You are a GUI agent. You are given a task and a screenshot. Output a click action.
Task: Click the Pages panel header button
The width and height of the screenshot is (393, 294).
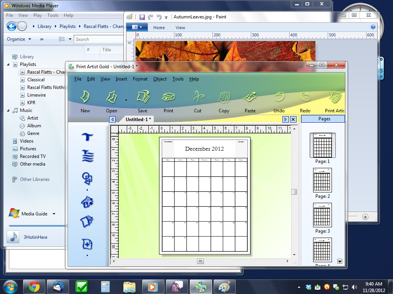pyautogui.click(x=323, y=119)
